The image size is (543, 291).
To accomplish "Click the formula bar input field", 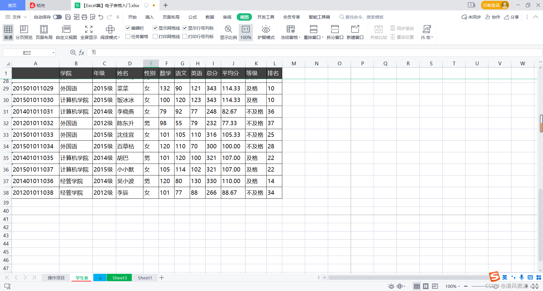I will click(x=314, y=53).
